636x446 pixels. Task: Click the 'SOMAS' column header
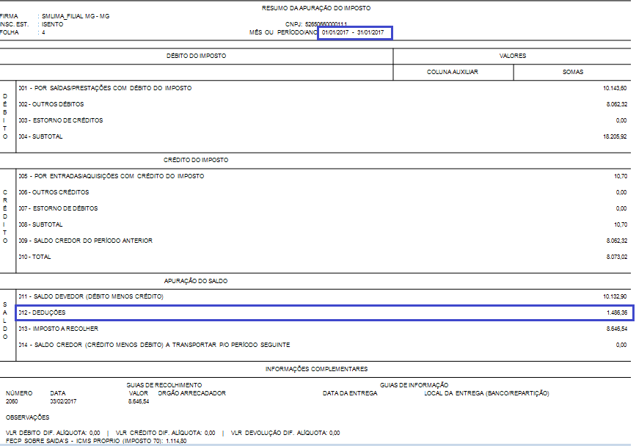[573, 72]
